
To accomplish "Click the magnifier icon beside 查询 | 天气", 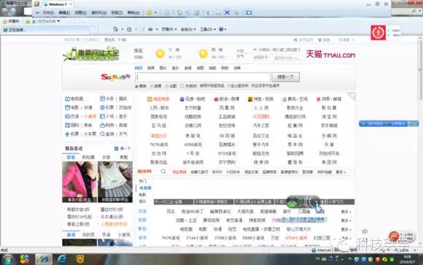I will 103,134.
